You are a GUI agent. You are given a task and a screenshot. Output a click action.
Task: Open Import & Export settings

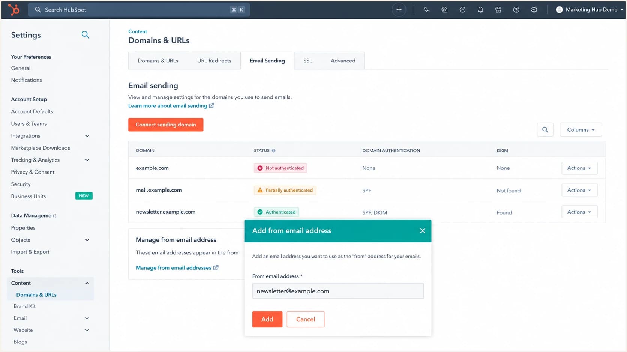30,252
